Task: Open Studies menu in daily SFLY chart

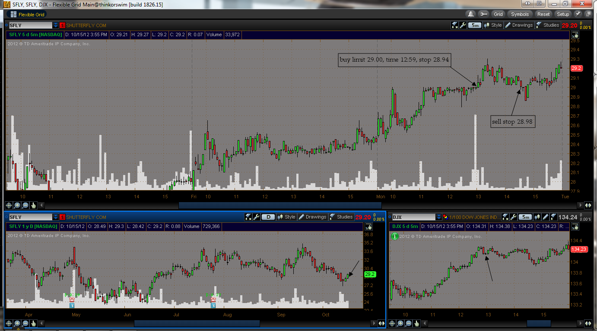Action: [341, 217]
